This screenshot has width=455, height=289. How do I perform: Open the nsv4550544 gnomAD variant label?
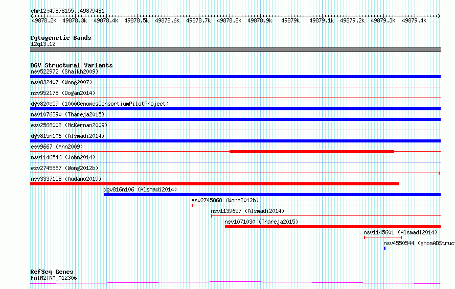419,243
